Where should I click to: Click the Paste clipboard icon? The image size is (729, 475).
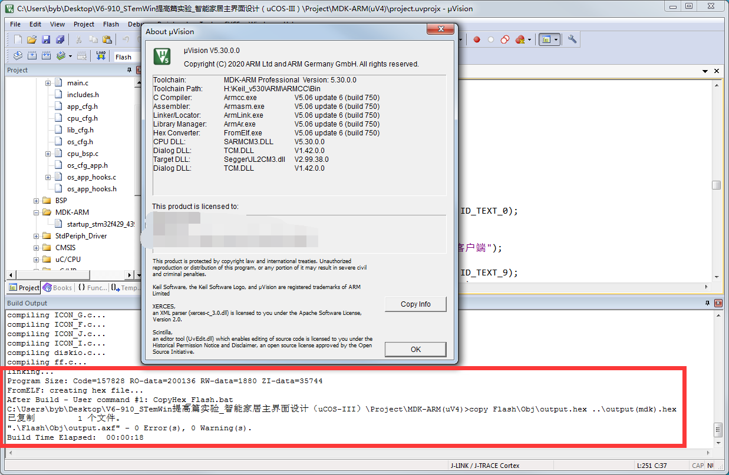point(107,39)
